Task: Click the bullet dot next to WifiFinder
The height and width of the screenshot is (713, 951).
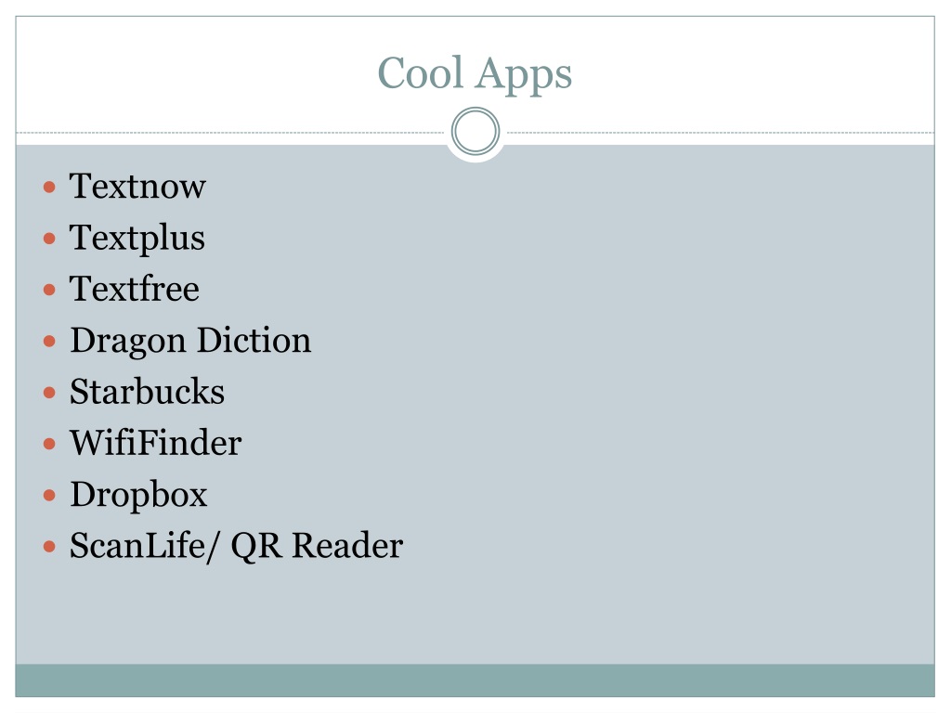Action: tap(50, 444)
